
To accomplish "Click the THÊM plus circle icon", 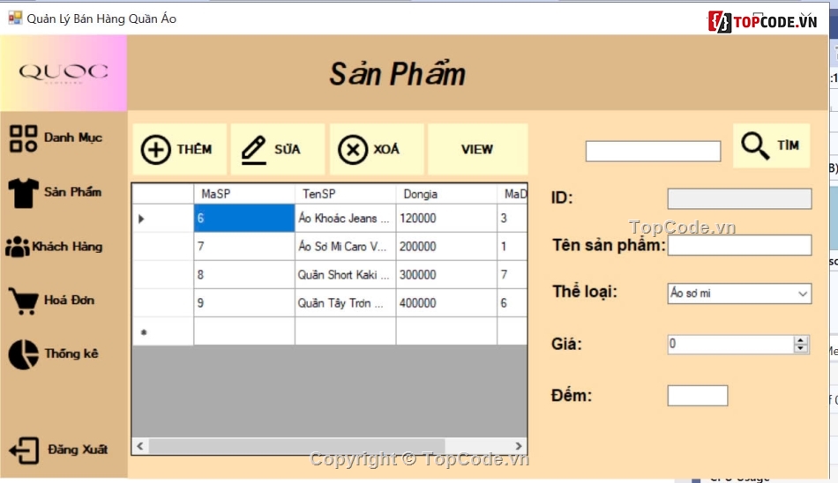I will [157, 150].
